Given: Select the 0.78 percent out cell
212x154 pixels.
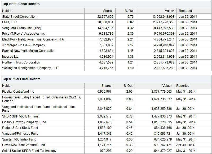Looking at the screenshot, I should (129, 116).
